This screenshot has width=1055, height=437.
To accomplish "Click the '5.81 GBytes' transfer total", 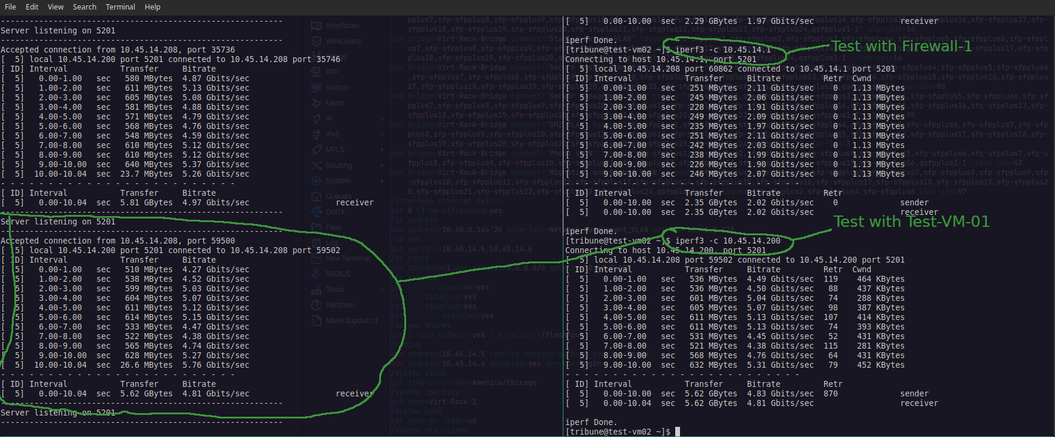I will coord(147,202).
